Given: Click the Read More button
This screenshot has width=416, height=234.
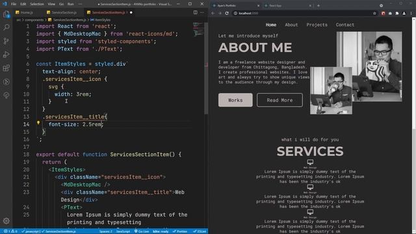Looking at the screenshot, I should (x=279, y=100).
